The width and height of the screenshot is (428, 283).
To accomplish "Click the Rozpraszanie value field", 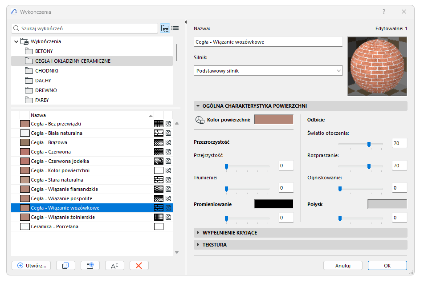I will pos(399,166).
